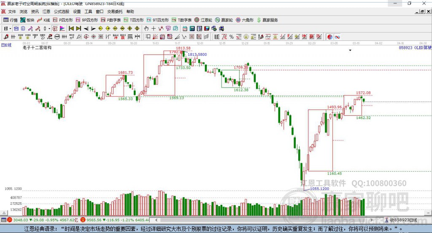The image size is (432, 233).
Task: Toggle the highlighted blue chart overlay icon
Action: [16, 28]
